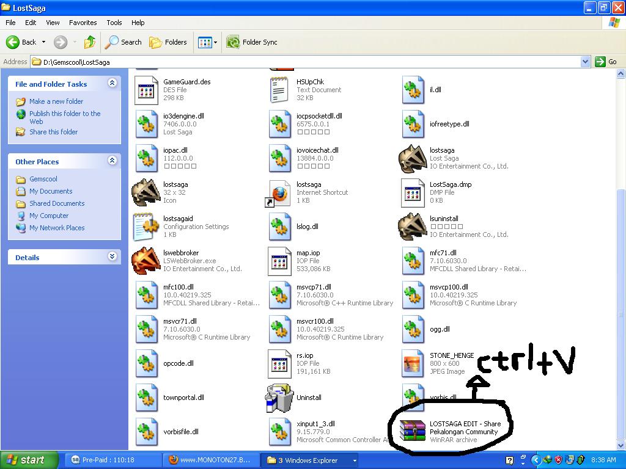Open the Back history dropdown arrow
The height and width of the screenshot is (469, 626).
(x=43, y=42)
